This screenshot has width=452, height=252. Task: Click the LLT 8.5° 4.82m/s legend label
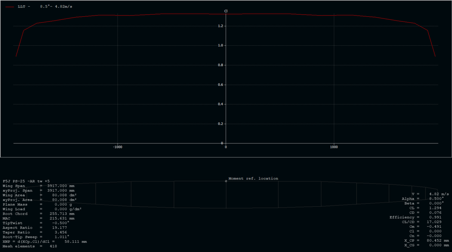39,7
